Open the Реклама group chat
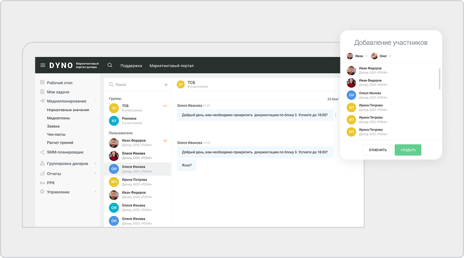 click(129, 120)
